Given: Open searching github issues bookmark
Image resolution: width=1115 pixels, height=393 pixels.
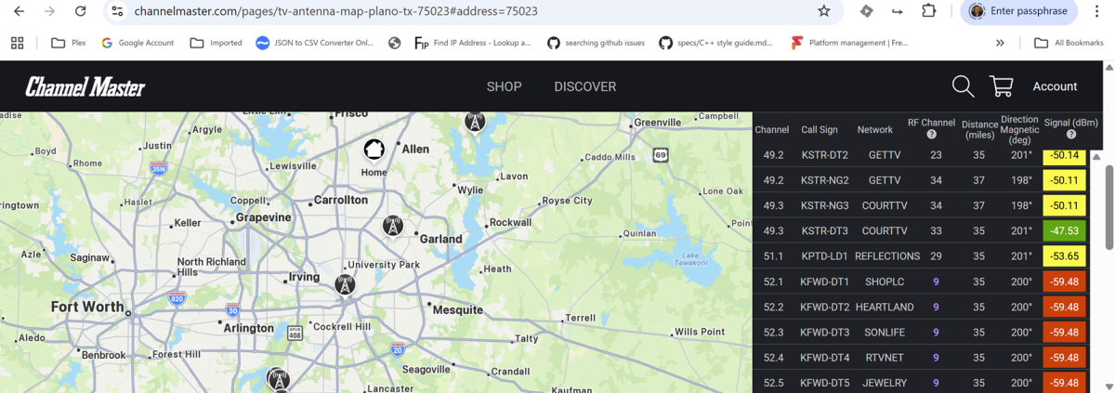Looking at the screenshot, I should (595, 43).
